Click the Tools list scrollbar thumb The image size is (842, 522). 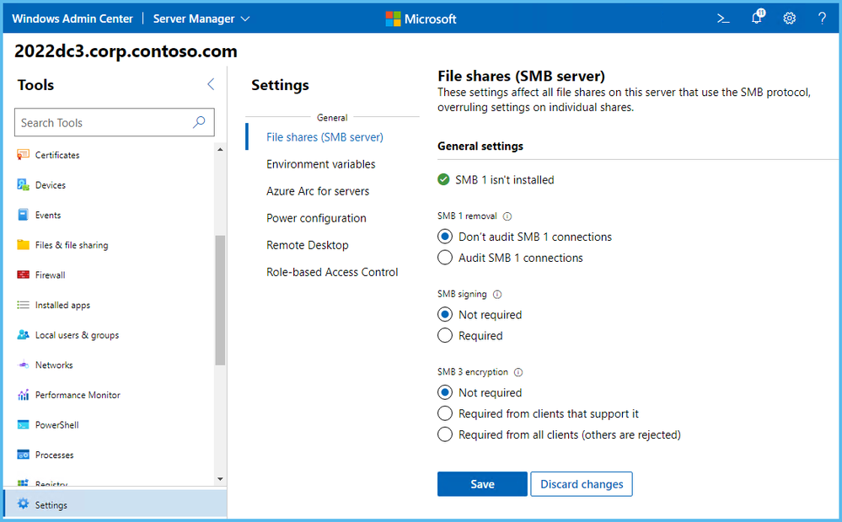click(x=220, y=300)
